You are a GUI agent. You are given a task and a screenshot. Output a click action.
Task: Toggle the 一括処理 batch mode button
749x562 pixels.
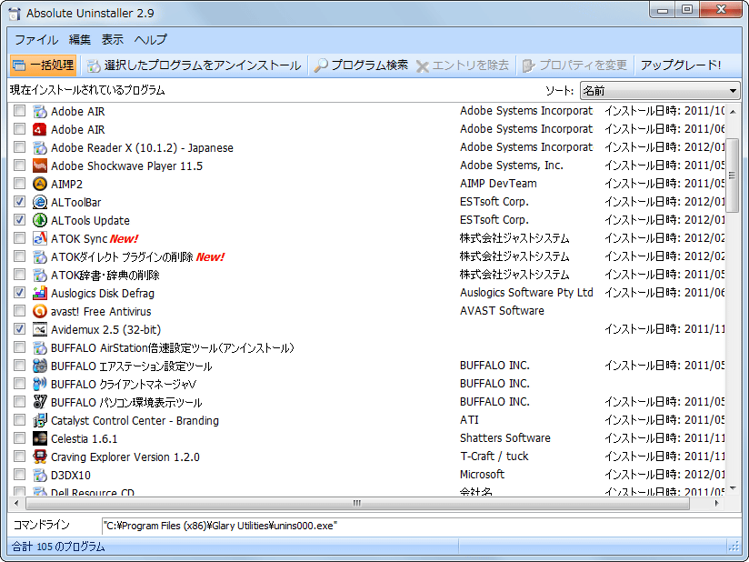[43, 65]
